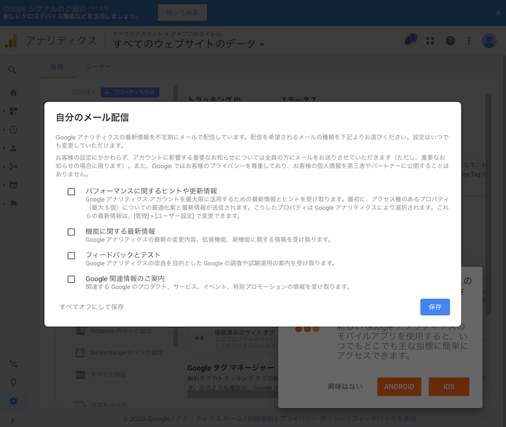The width and height of the screenshot is (506, 427).
Task: Open 利用規約 footer link
Action: click(261, 418)
